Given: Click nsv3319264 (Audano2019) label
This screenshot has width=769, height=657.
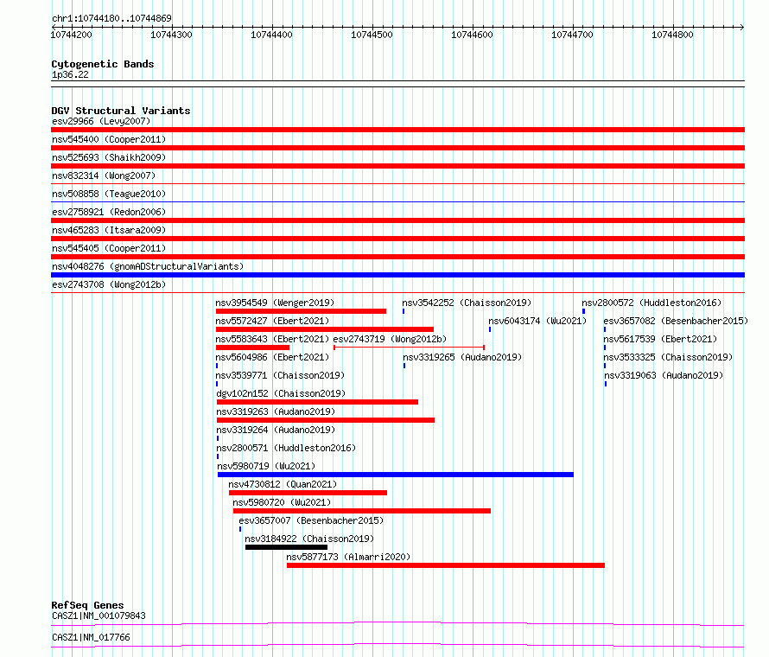Looking at the screenshot, I should [276, 430].
